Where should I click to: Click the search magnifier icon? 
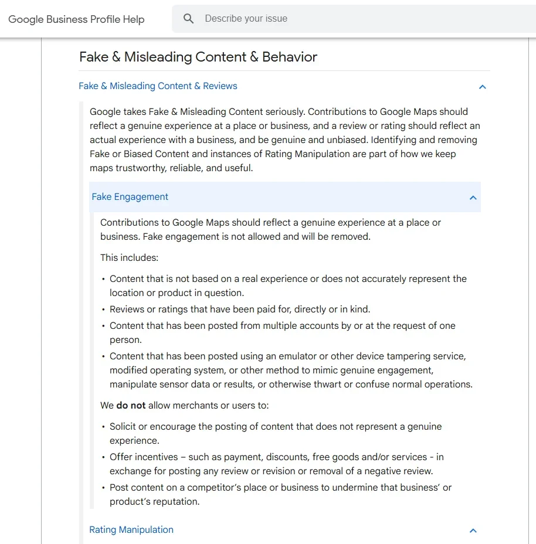click(188, 19)
